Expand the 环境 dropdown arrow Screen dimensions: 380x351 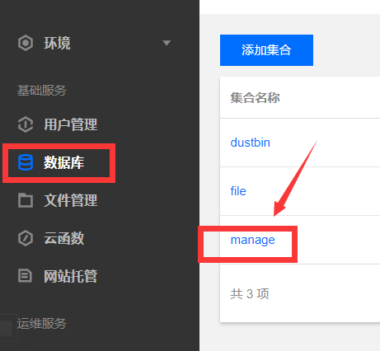[x=167, y=43]
